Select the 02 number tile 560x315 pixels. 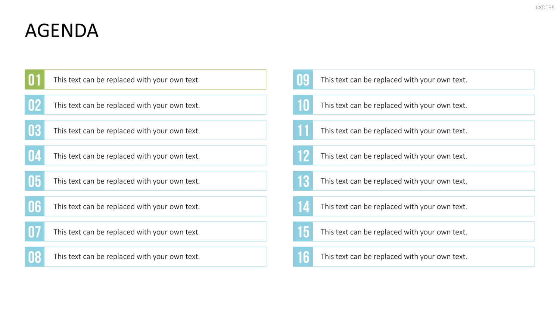(x=35, y=105)
